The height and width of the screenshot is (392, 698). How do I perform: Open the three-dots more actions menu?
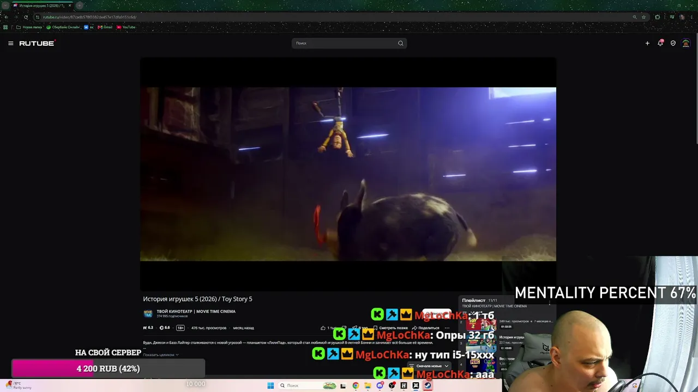(x=447, y=328)
